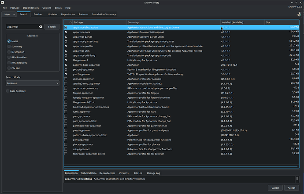The height and width of the screenshot is (194, 304).
Task: Open the Extras menu
Action: [58, 8]
